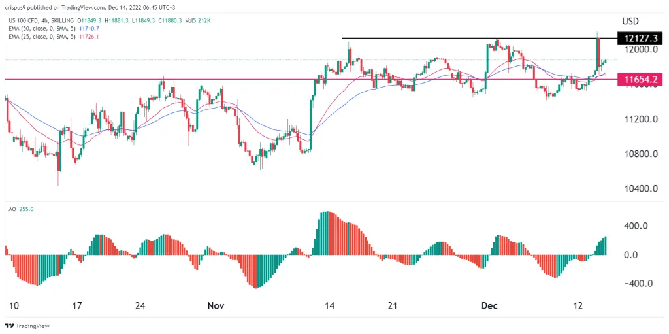
Task: Click the AO 255.0 indicator label
Action: coord(22,209)
